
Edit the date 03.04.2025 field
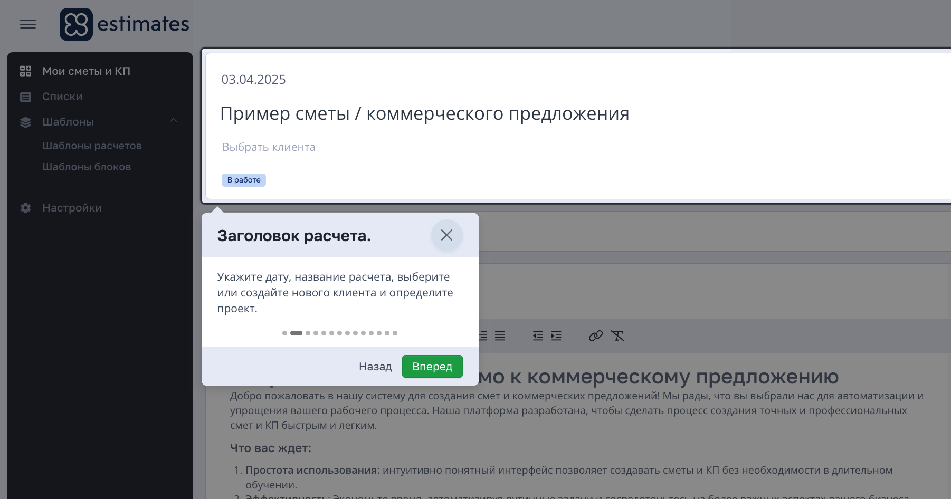coord(253,79)
